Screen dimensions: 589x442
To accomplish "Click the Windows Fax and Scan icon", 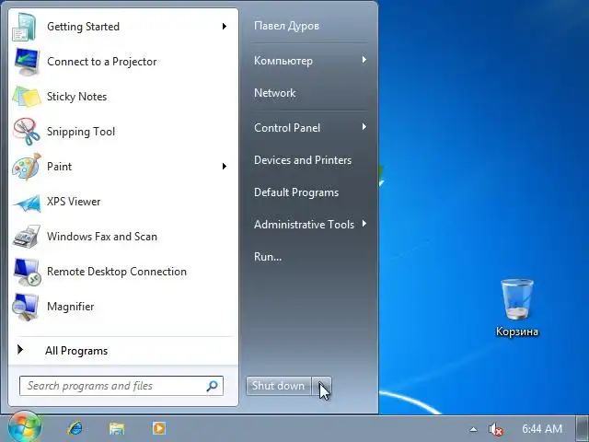I will (27, 237).
